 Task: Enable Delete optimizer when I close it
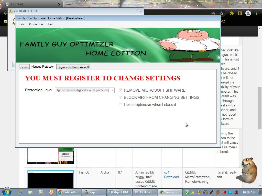pyautogui.click(x=121, y=104)
